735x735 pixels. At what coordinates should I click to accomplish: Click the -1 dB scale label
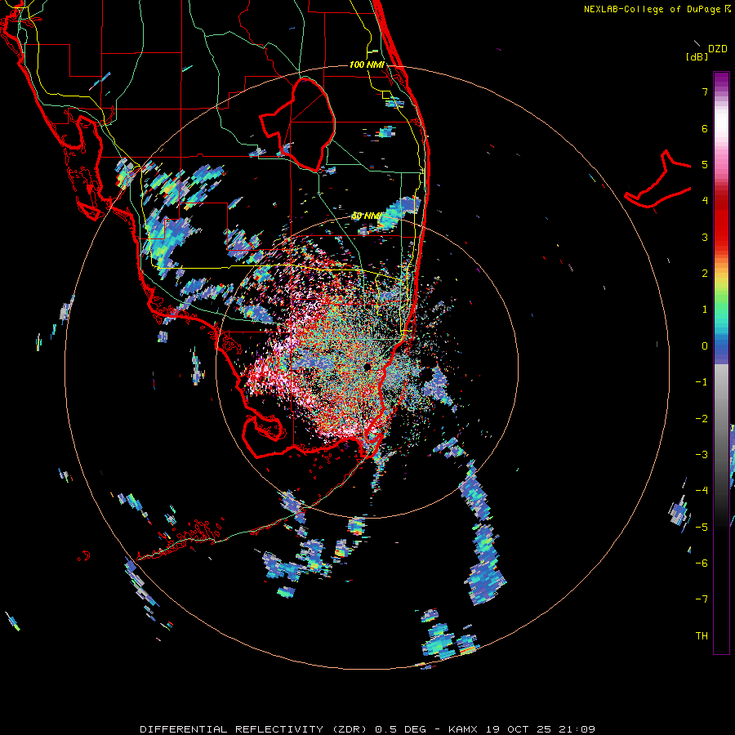tap(702, 382)
